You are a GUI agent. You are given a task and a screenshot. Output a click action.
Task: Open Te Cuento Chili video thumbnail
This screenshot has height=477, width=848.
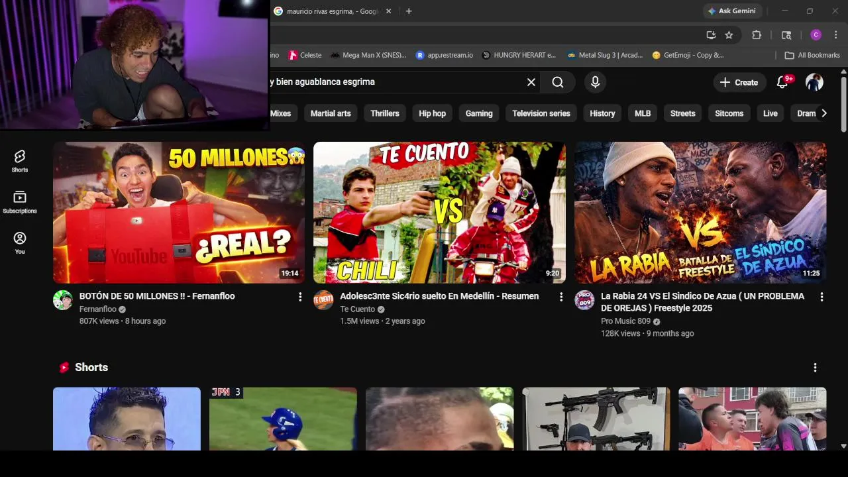click(439, 213)
